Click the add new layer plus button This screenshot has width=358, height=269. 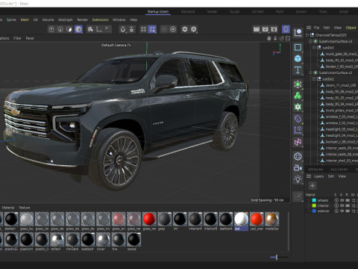pyautogui.click(x=313, y=185)
